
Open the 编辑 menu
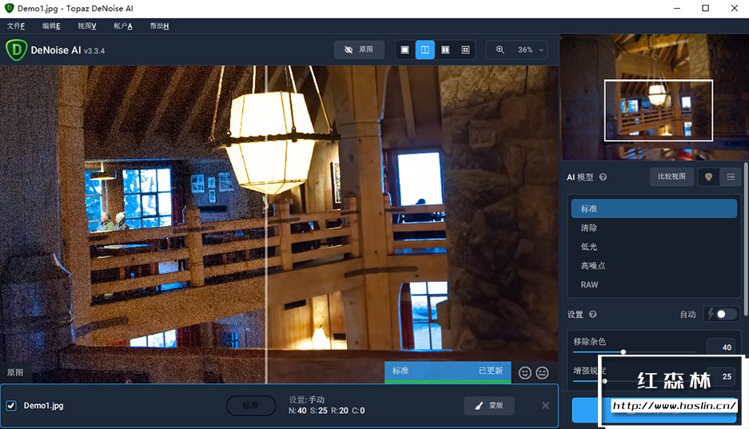pyautogui.click(x=51, y=26)
